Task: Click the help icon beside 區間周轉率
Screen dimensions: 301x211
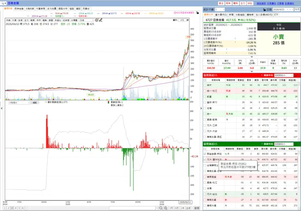Action: point(226,53)
